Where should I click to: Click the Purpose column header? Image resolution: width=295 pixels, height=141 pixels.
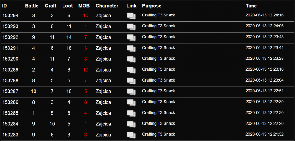point(152,6)
